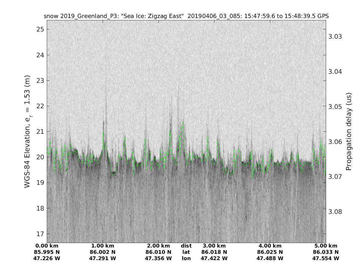Click the 21 elevation tick label

tap(41, 131)
